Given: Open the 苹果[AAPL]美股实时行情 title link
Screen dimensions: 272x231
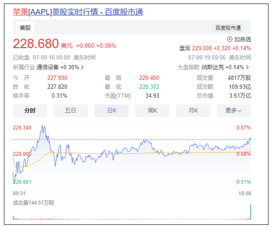Looking at the screenshot, I should pyautogui.click(x=78, y=12).
